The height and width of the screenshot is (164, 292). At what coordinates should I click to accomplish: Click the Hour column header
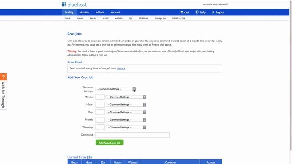89,162
